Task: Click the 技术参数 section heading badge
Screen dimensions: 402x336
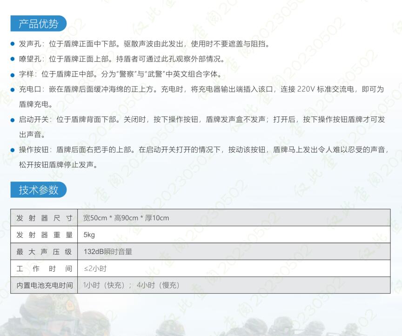Action: coord(39,189)
